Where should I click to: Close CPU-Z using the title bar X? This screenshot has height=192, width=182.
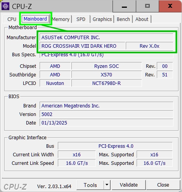click(170, 6)
